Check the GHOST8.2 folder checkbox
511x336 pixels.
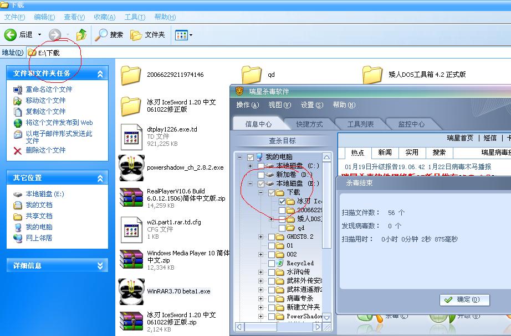pos(272,237)
